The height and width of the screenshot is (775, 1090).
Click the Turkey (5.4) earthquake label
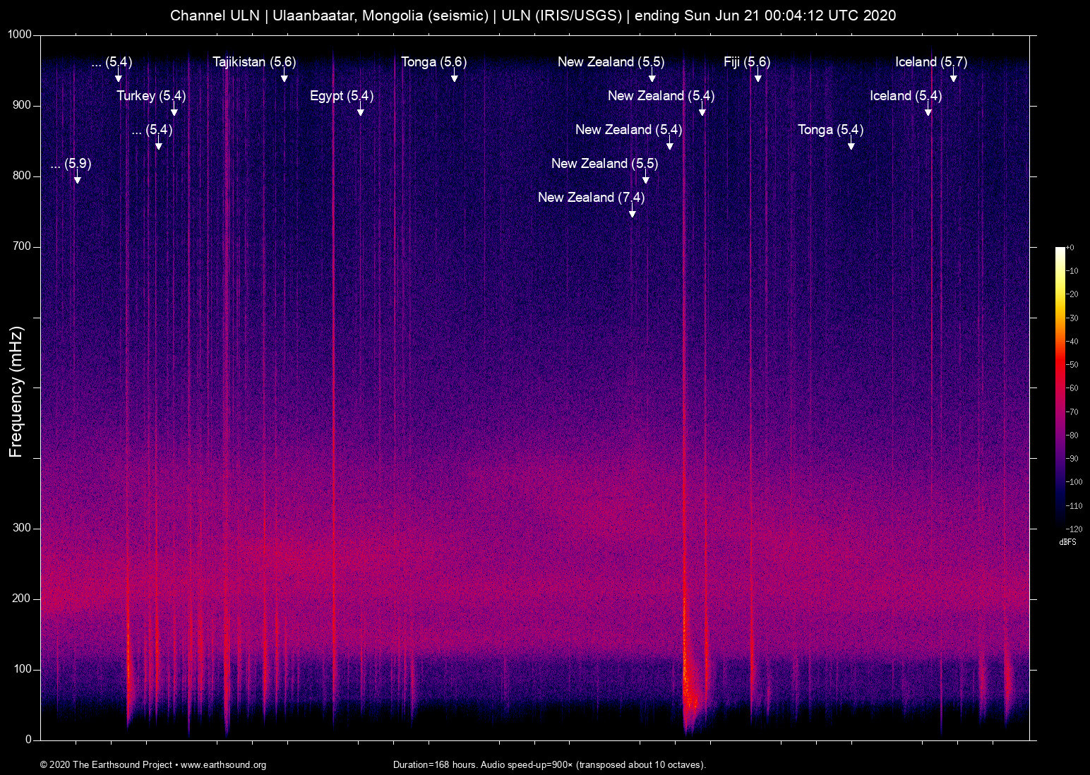tap(152, 96)
